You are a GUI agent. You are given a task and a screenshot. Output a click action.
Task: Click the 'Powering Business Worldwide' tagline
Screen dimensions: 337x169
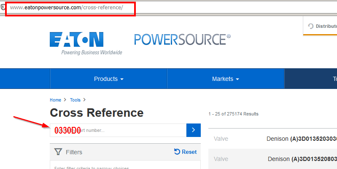[x=92, y=52]
